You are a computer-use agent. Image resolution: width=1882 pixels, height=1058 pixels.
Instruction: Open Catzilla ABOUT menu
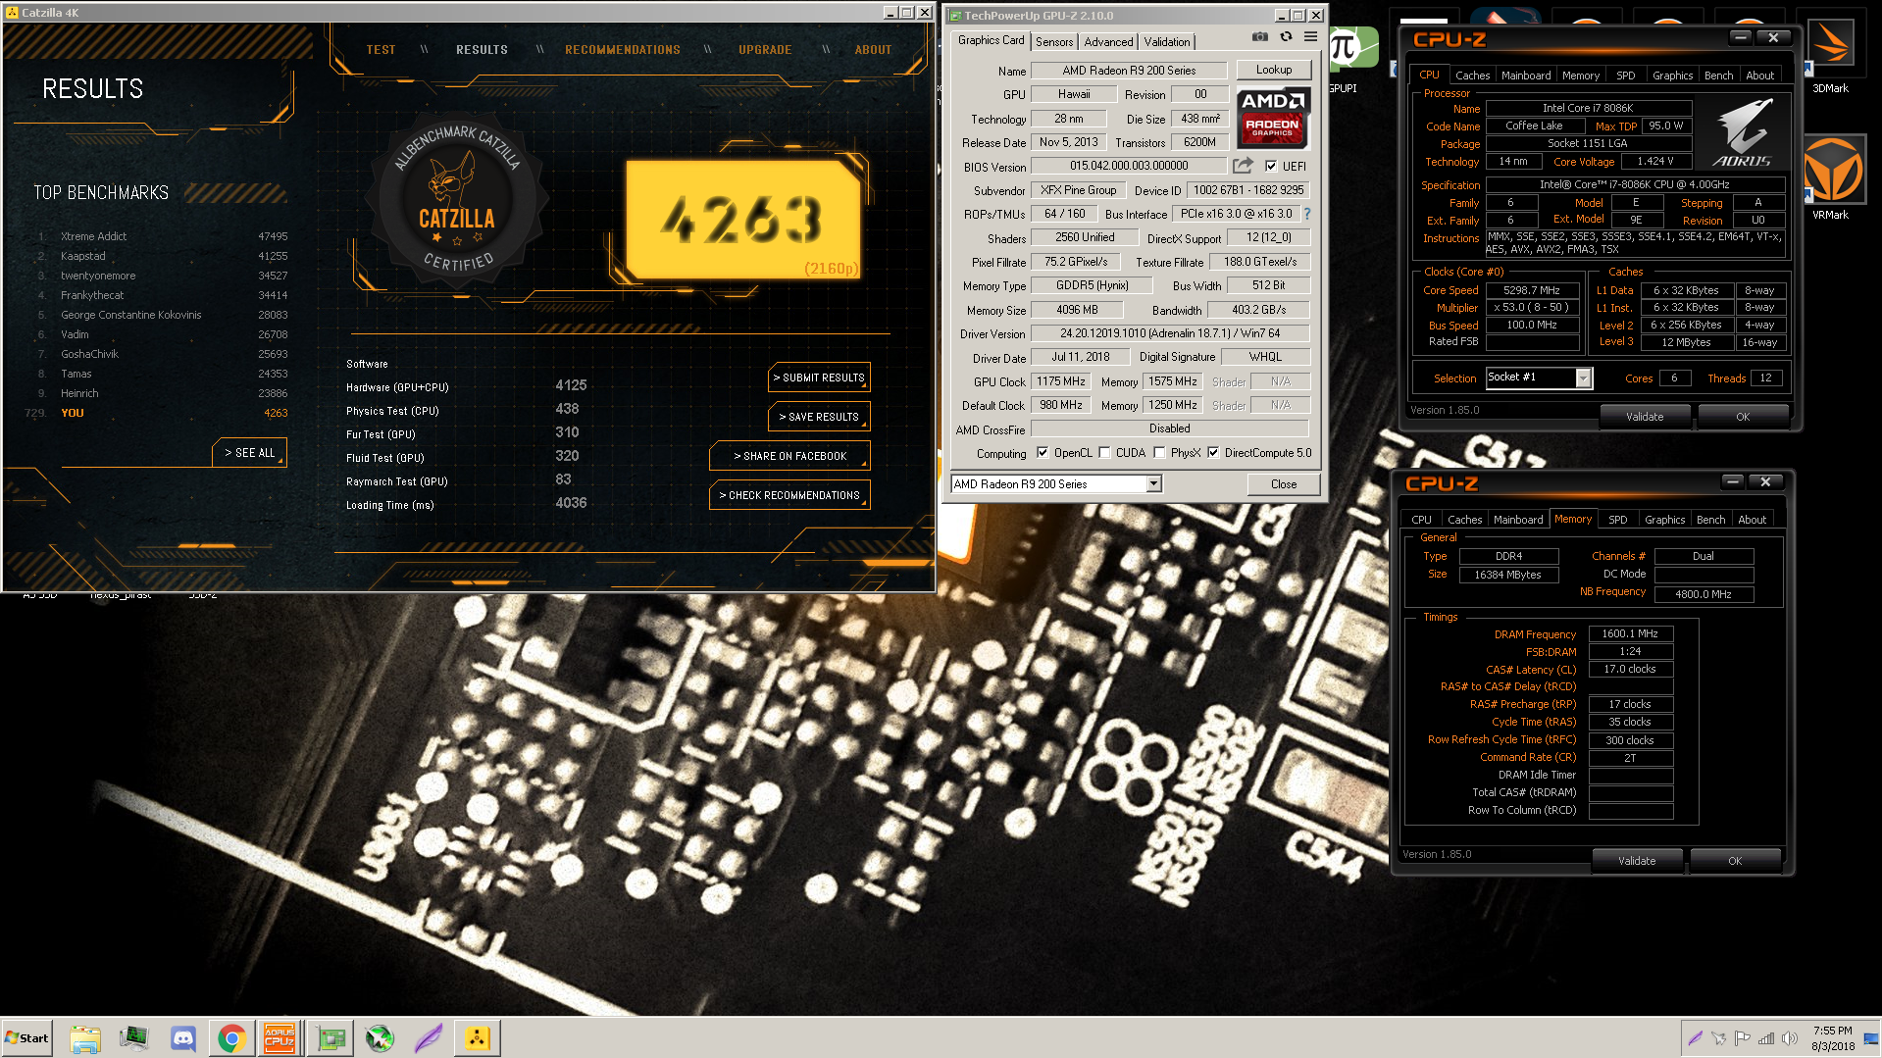(873, 50)
